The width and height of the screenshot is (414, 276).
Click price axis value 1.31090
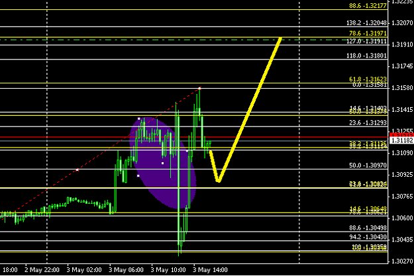point(402,153)
